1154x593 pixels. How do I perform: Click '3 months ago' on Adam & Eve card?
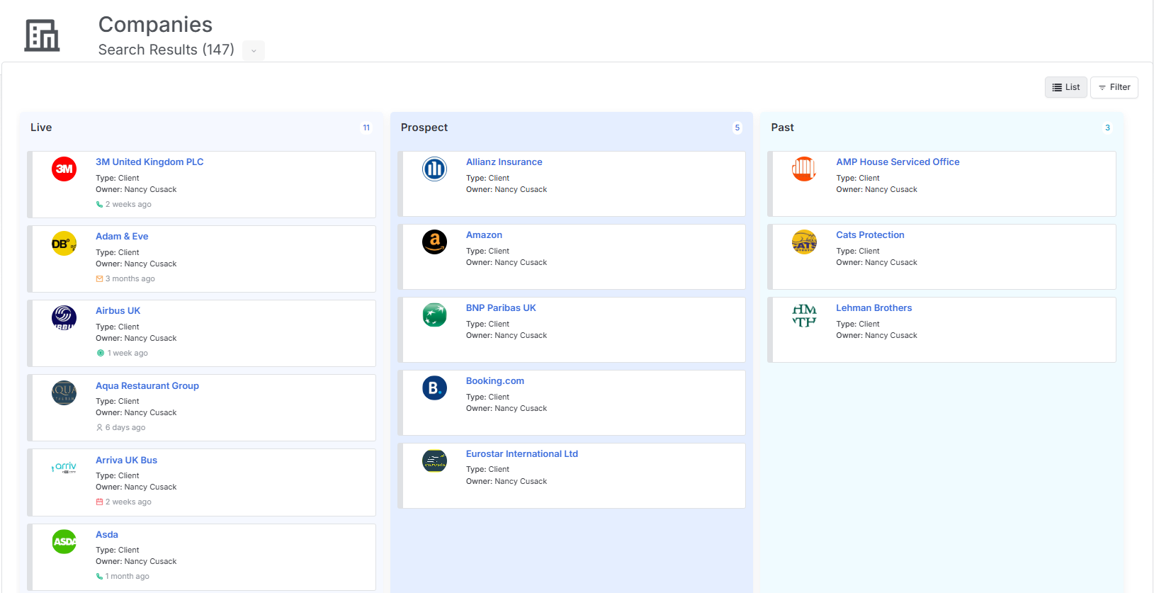click(x=130, y=279)
